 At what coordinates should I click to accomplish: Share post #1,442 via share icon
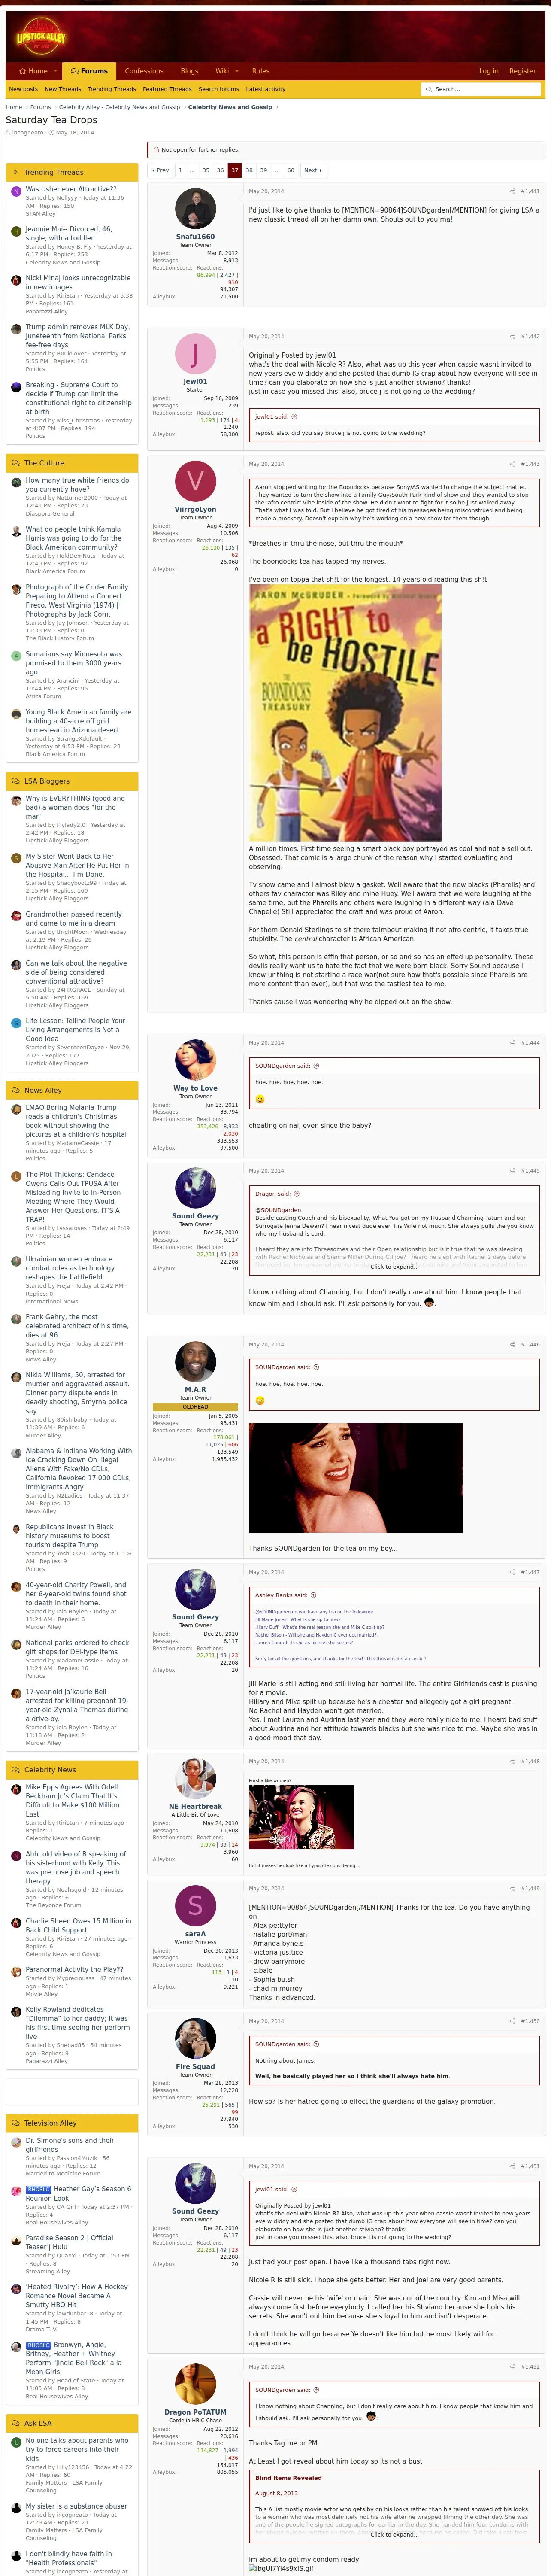(x=513, y=336)
